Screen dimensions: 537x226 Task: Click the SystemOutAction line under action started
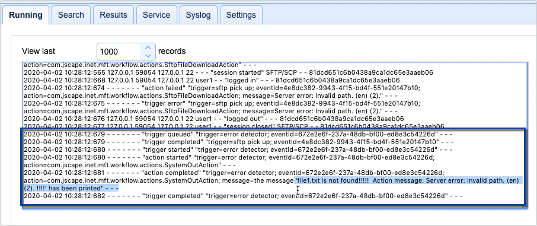point(130,165)
